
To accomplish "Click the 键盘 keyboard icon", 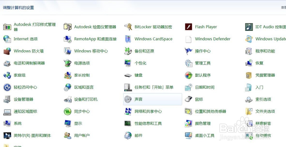I will [x=128, y=75].
